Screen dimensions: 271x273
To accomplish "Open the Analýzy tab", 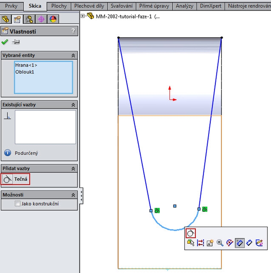I will click(x=185, y=6).
